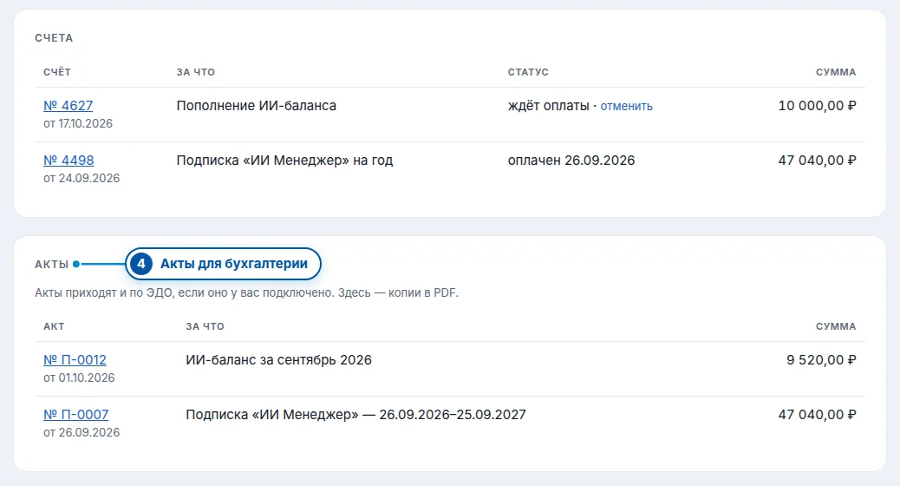Click «Подписка «ИИ Менеджер» — 26.09.2026–25.09.2027» description

pos(355,414)
